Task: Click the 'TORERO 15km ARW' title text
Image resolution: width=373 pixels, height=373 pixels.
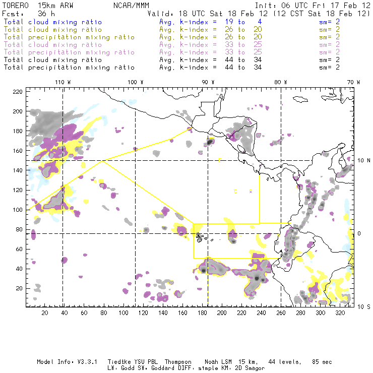Action: point(38,5)
